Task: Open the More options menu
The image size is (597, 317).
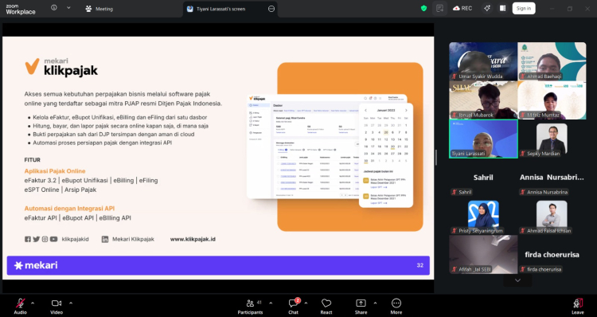Action: (x=396, y=307)
